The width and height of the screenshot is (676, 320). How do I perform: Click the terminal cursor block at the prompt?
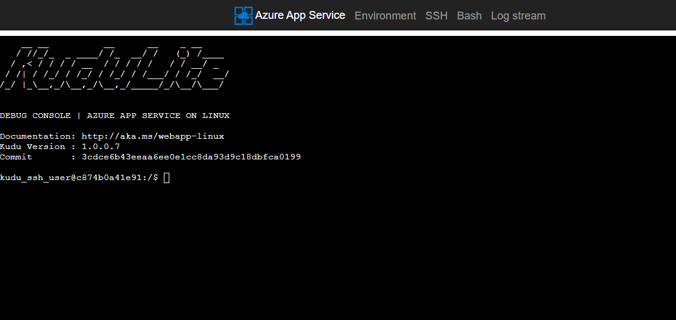(166, 178)
